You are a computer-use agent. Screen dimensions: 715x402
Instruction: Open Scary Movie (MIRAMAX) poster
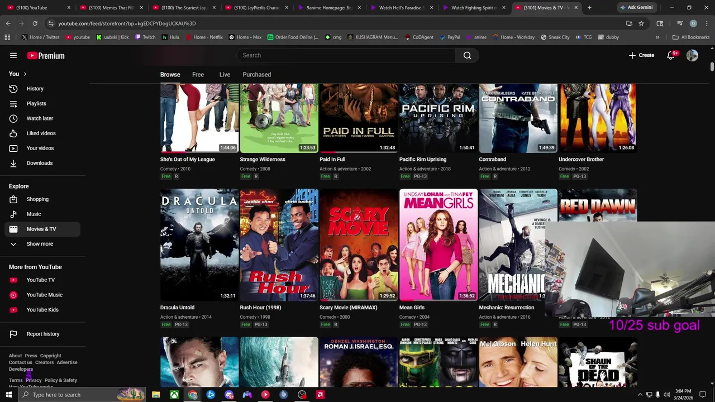(x=358, y=245)
